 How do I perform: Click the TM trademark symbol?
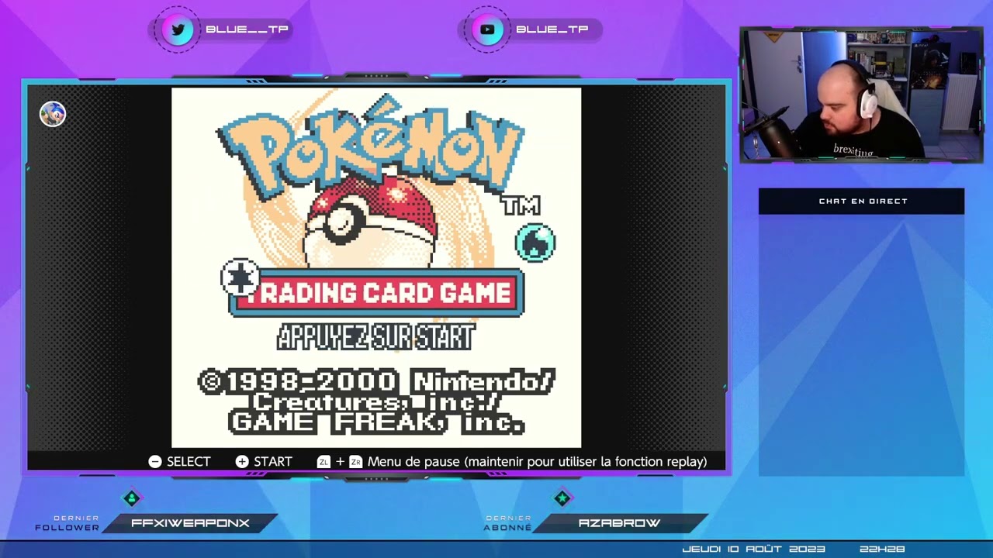pos(521,205)
